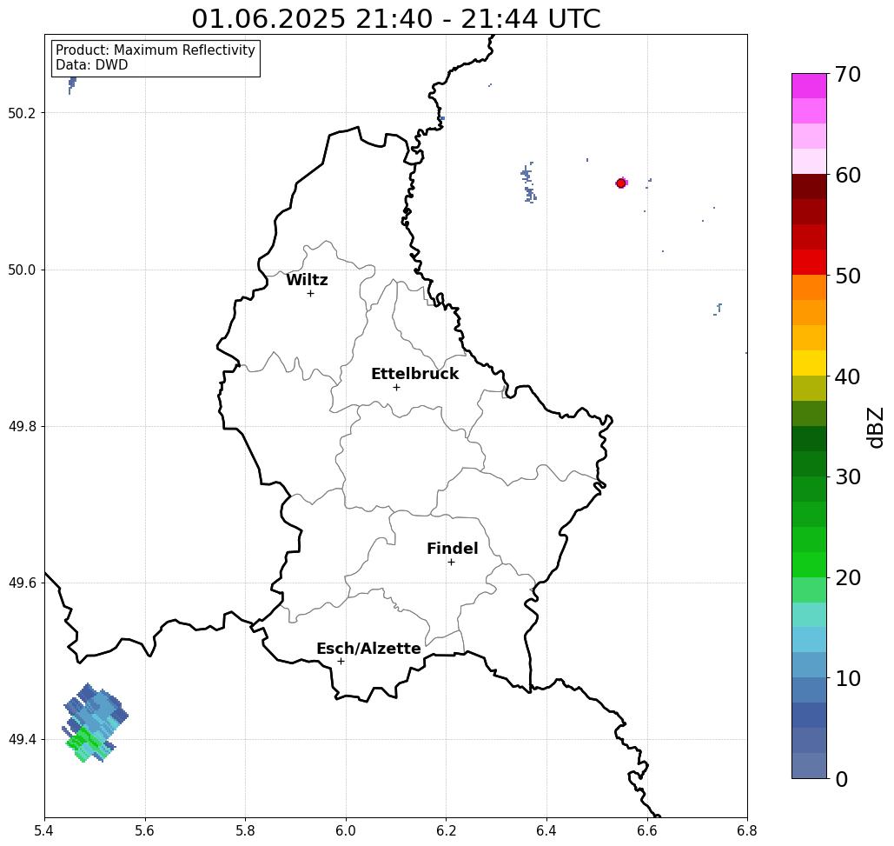This screenshot has height=846, width=894.
Task: Click the 30 label on colorbar
Action: point(847,476)
